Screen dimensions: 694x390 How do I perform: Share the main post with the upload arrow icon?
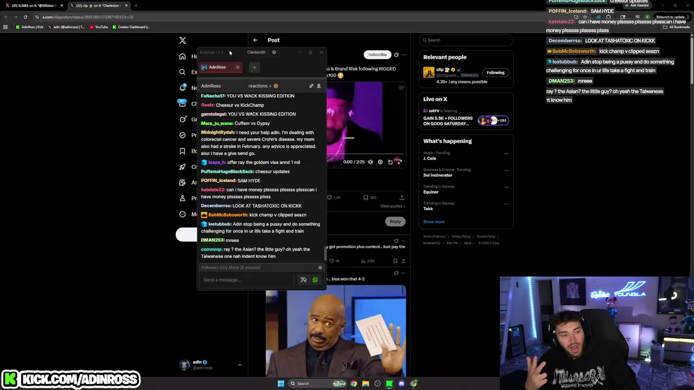[402, 198]
